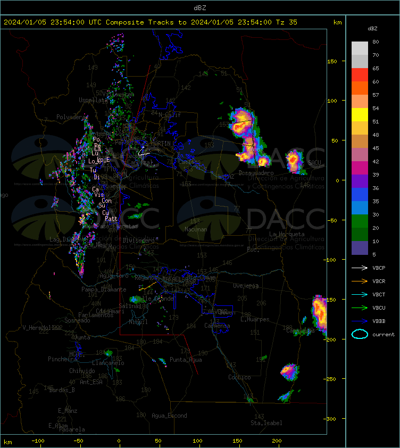Click the 'Chihuido' map label

pyautogui.click(x=82, y=371)
